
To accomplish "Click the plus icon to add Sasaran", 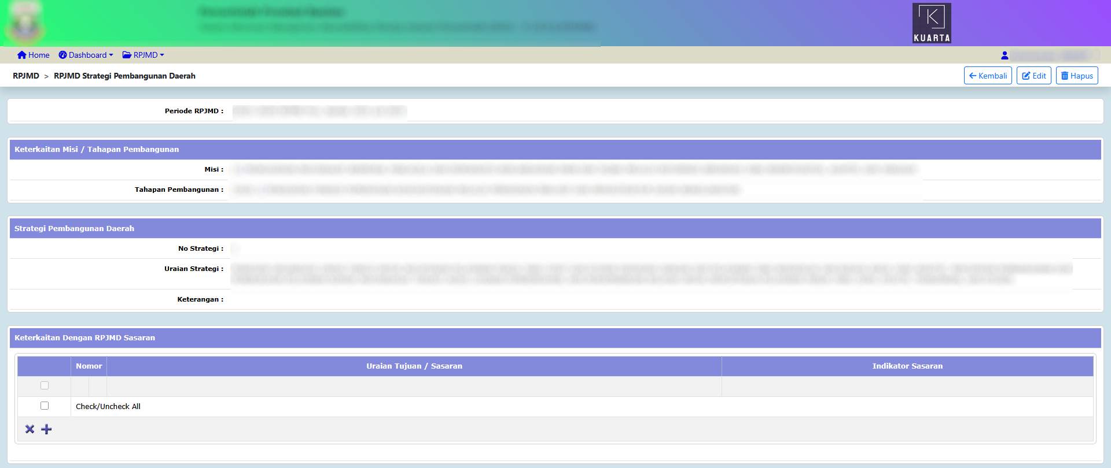I will pos(47,429).
